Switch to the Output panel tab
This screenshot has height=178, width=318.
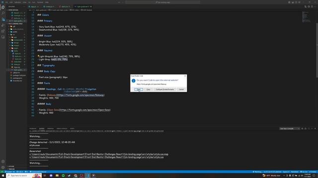coord(42,129)
